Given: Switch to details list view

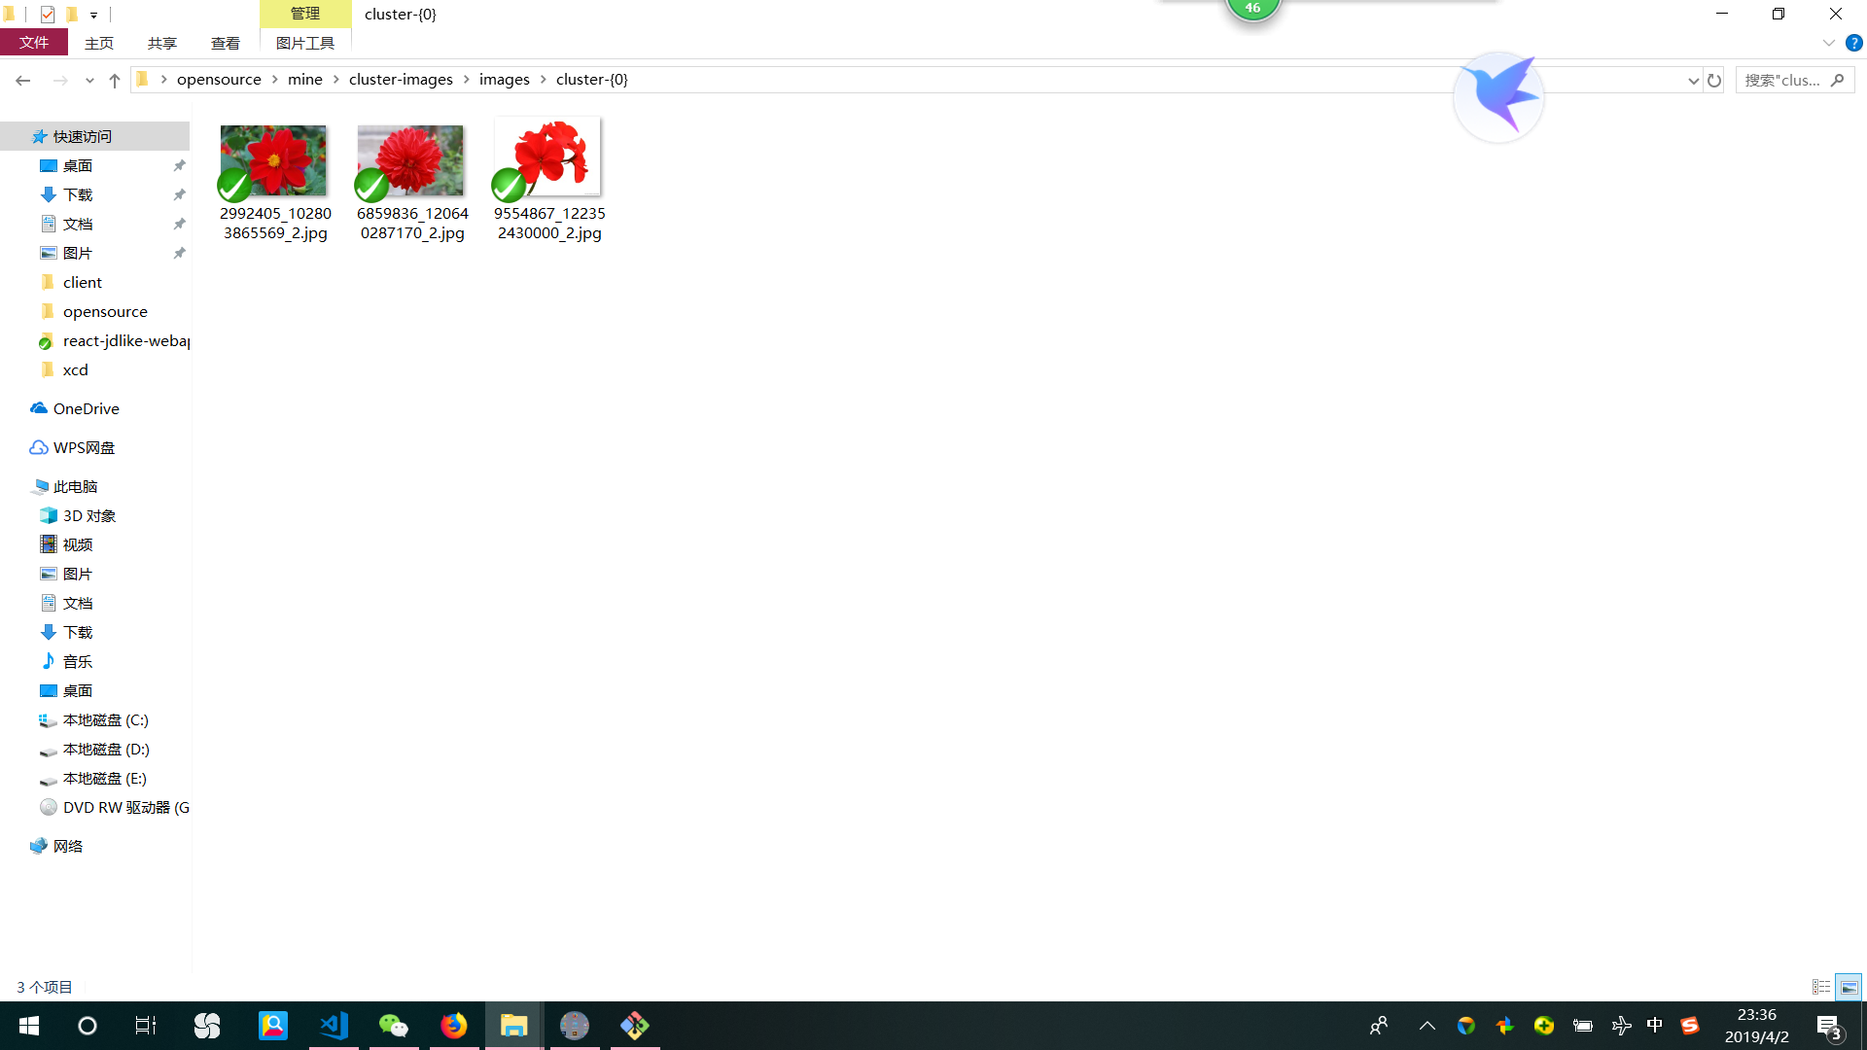Looking at the screenshot, I should pyautogui.click(x=1821, y=987).
